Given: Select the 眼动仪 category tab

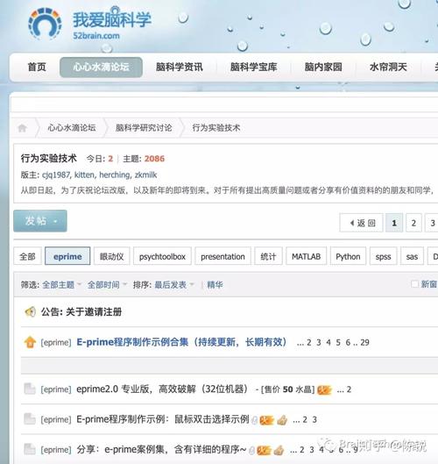Looking at the screenshot, I should coord(112,256).
